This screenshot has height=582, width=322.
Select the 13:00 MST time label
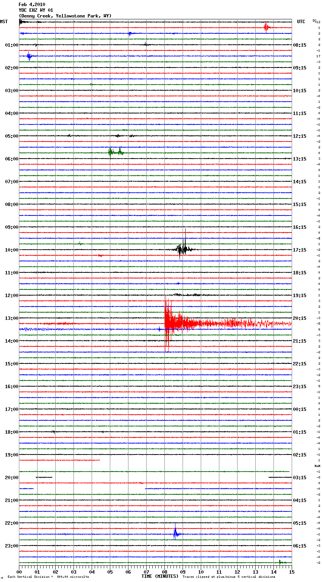pos(12,318)
